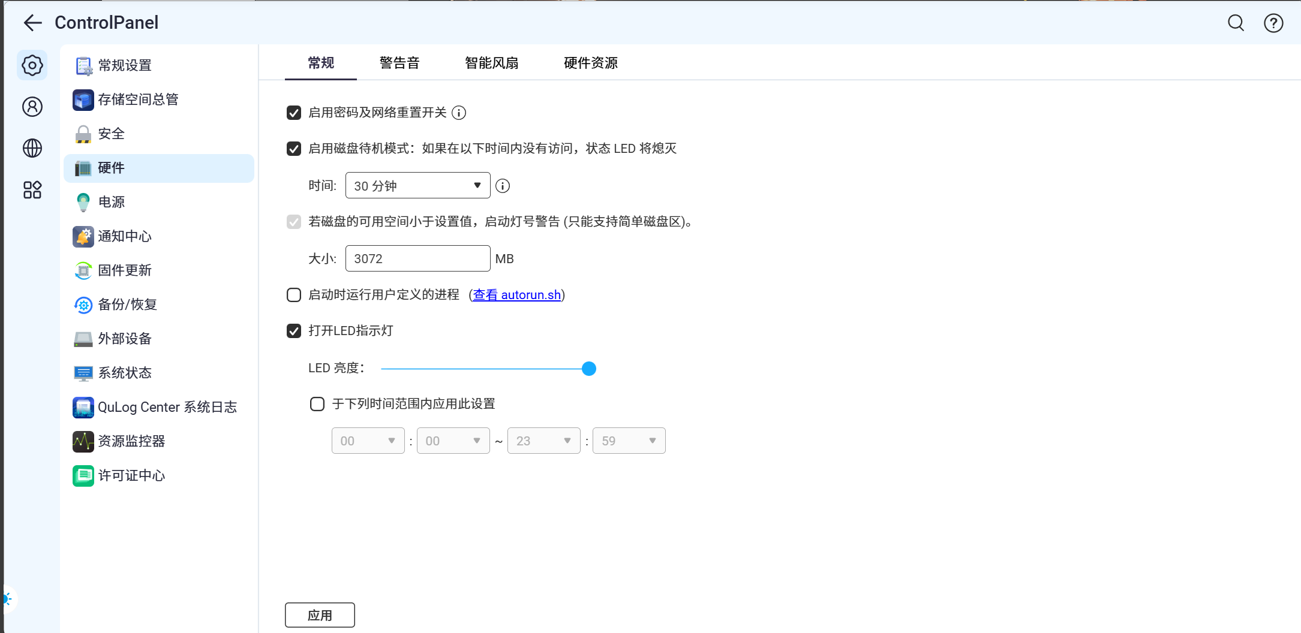Expand the 30 分钟 standby time dropdown
The height and width of the screenshot is (633, 1301).
click(417, 186)
